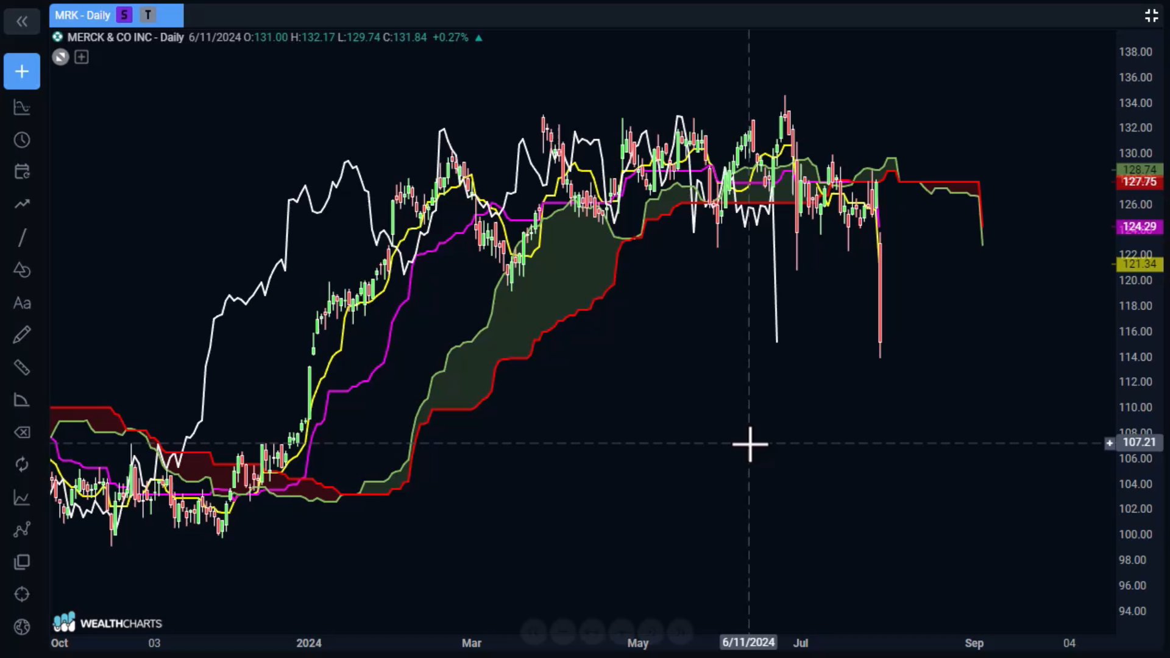Viewport: 1170px width, 658px height.
Task: Click the symbol logo beside MERCK & CO
Action: click(x=57, y=37)
